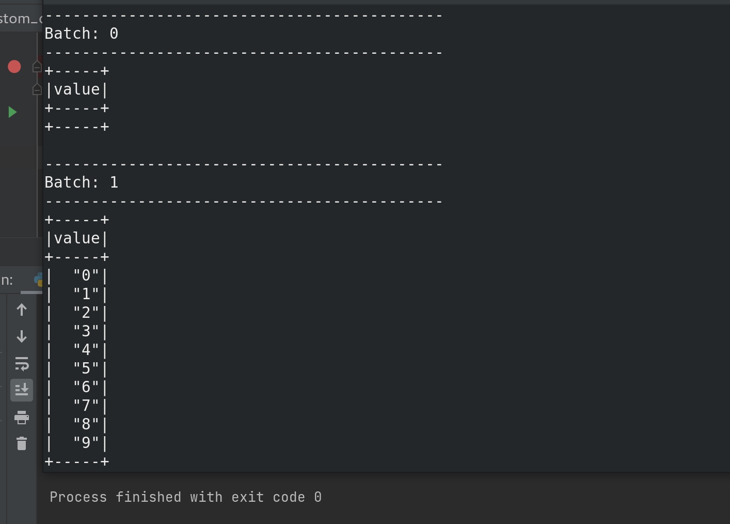
Task: Click the row showing "9" in table
Action: (77, 443)
